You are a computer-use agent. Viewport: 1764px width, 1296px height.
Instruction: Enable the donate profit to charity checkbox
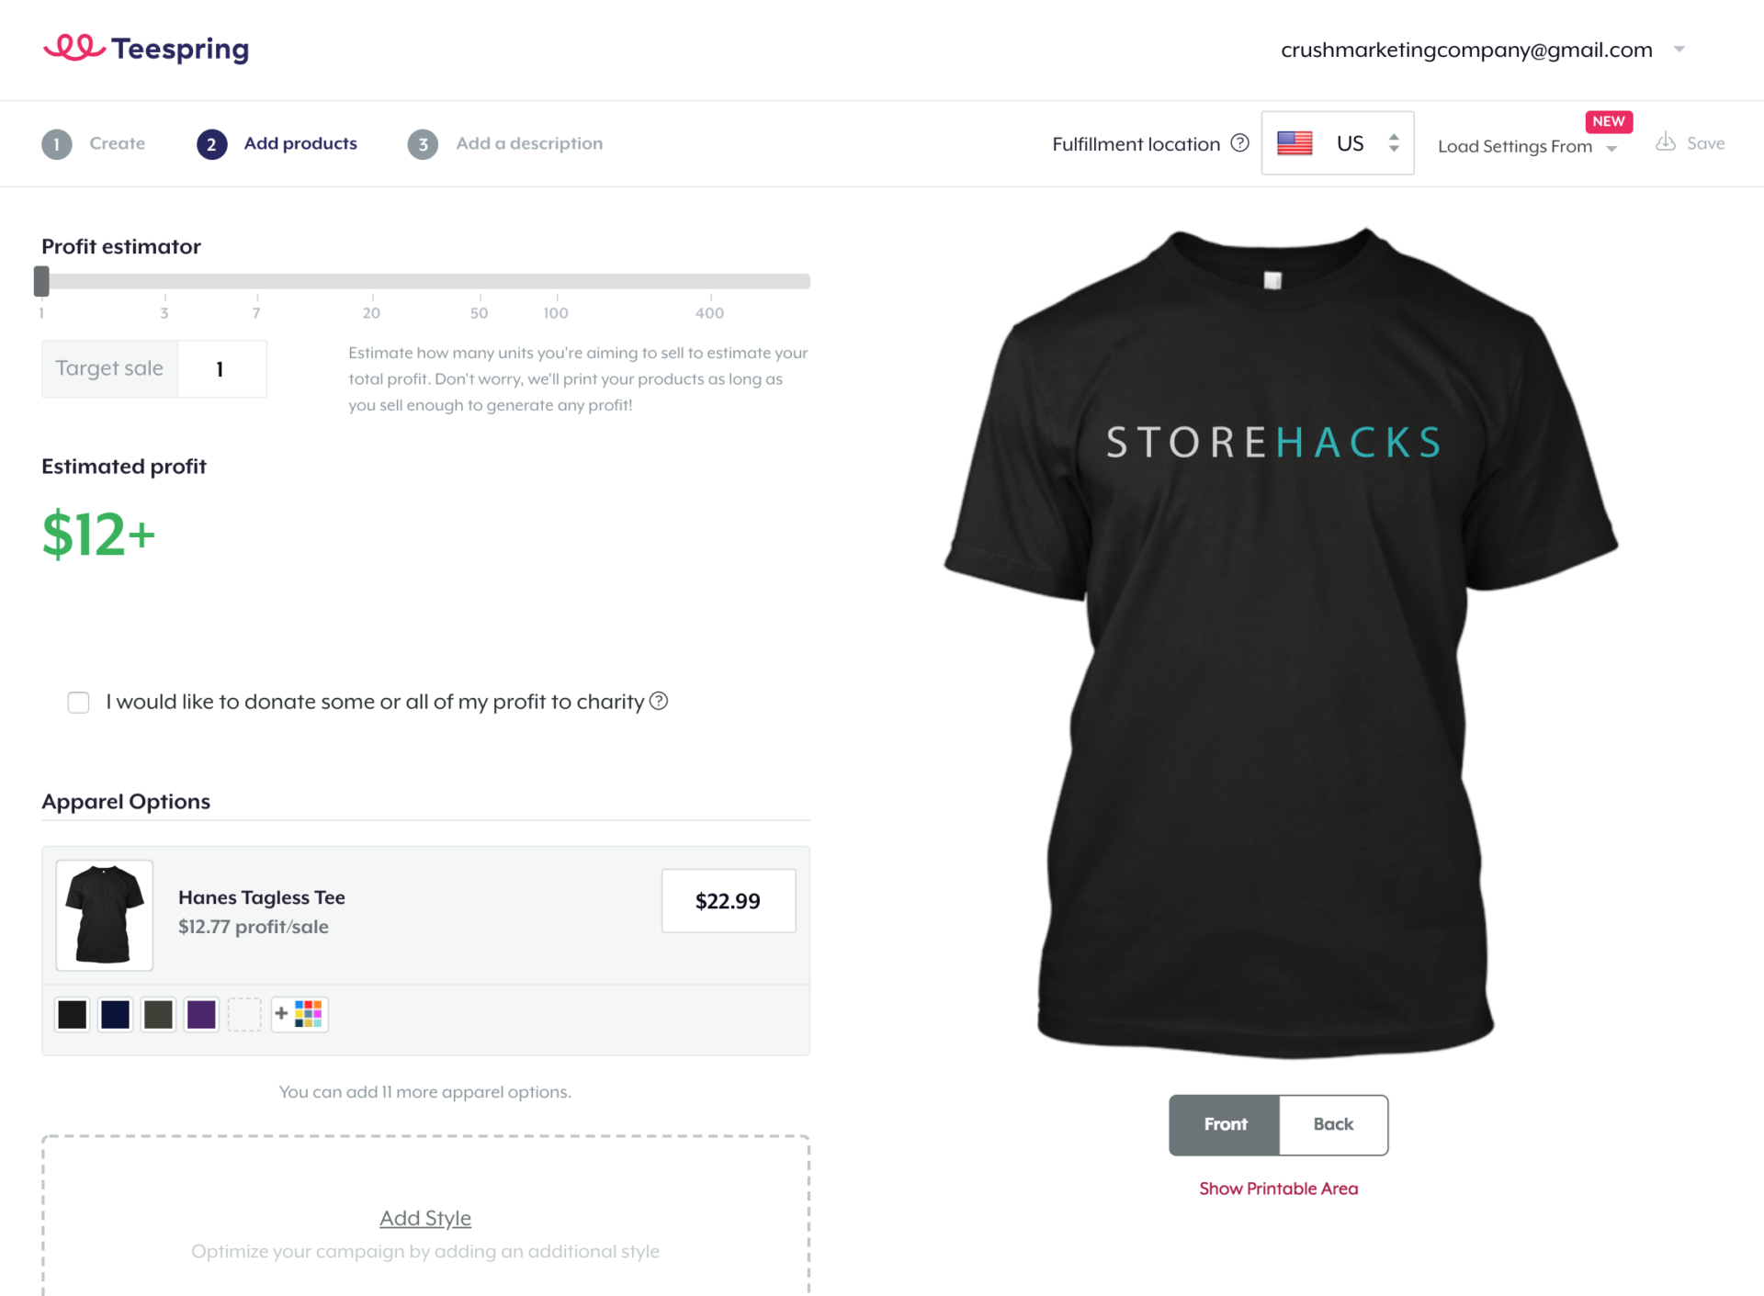[78, 702]
